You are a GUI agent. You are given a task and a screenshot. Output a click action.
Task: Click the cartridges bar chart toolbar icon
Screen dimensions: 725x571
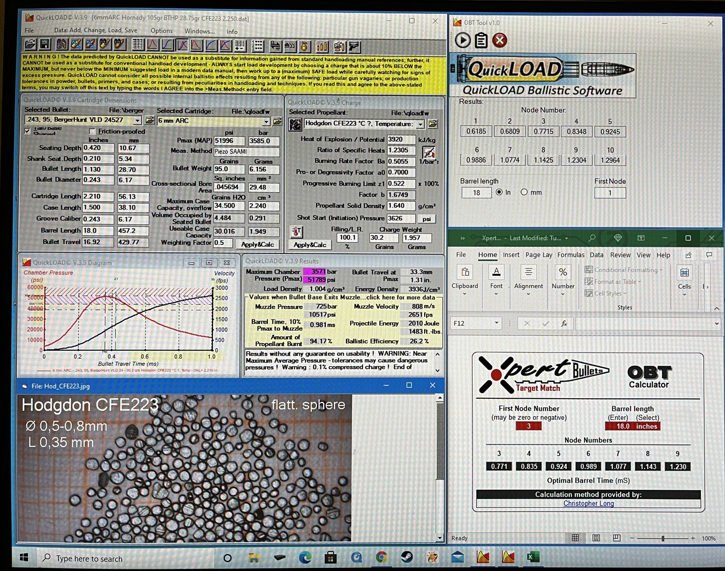point(322,46)
